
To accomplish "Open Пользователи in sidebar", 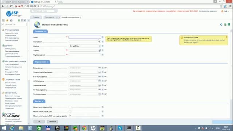I will click(11, 36).
